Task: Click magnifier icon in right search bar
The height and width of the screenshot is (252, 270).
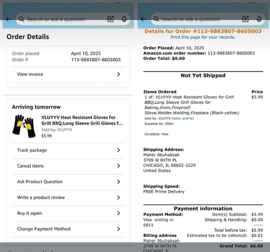Action: [157, 19]
